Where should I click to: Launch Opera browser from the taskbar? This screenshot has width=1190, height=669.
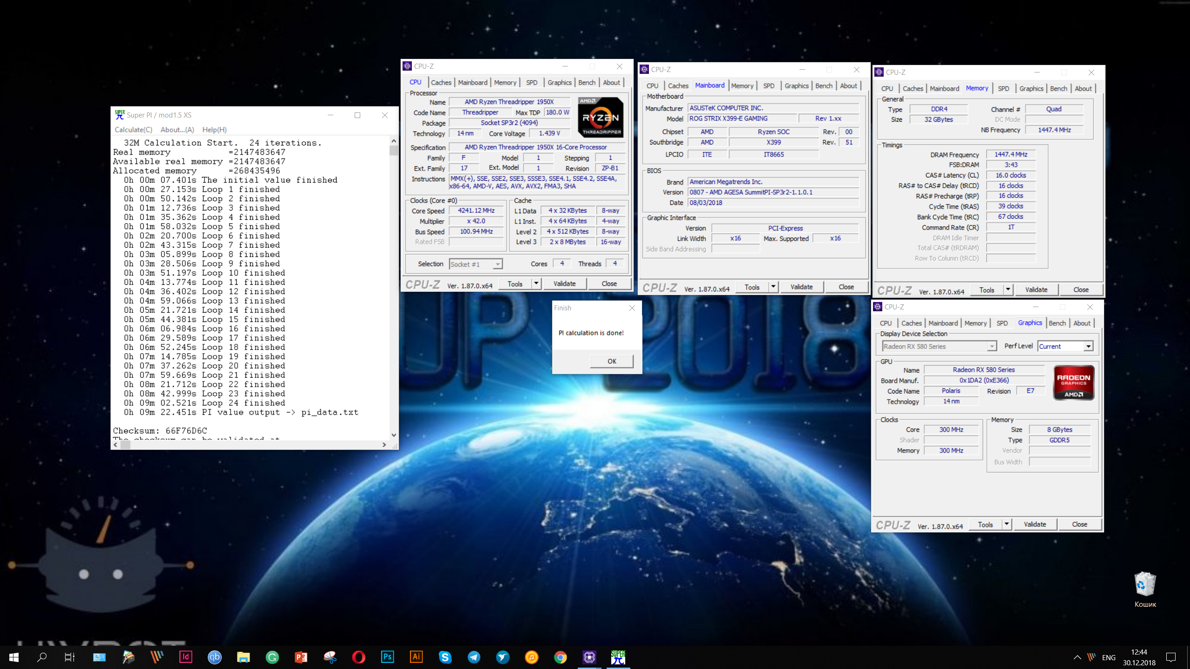tap(358, 657)
